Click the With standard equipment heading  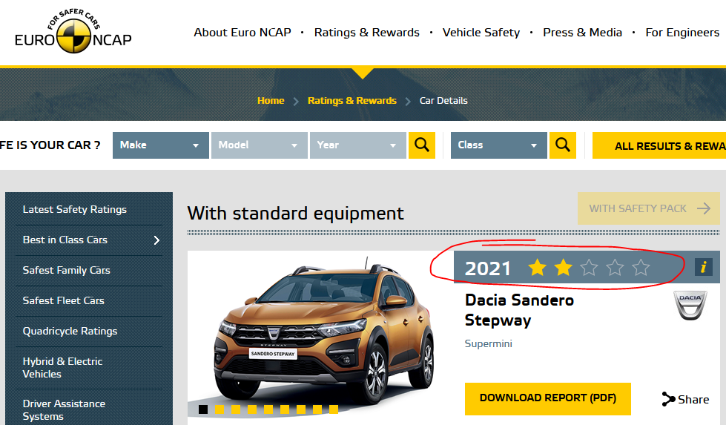(x=295, y=214)
